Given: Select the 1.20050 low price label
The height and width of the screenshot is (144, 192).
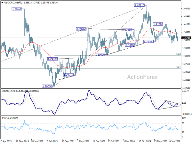Looking at the screenshot, I should [47, 86].
